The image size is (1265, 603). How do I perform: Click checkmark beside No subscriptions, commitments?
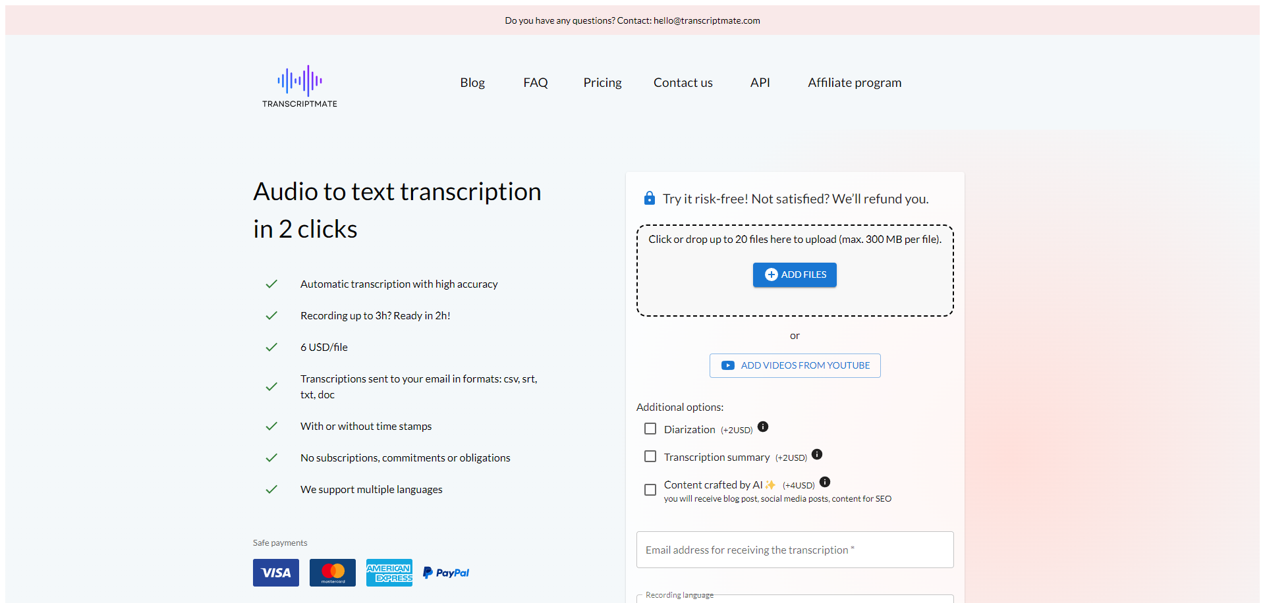(271, 458)
